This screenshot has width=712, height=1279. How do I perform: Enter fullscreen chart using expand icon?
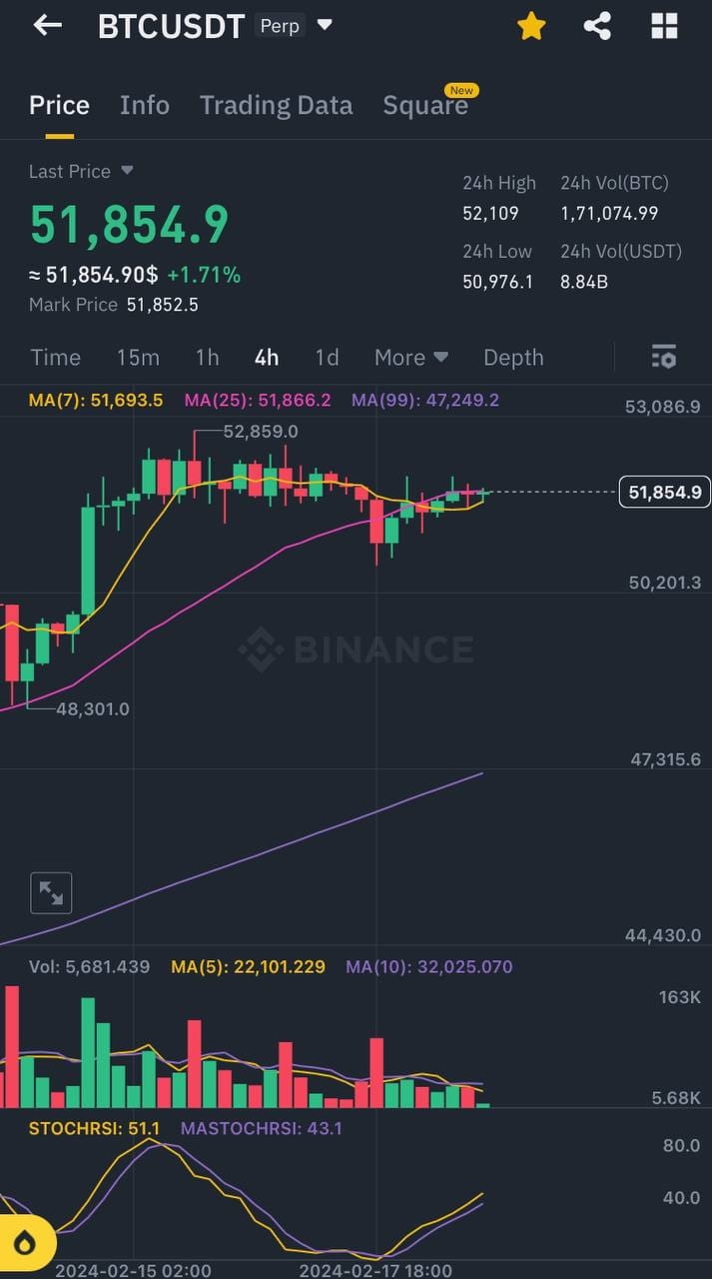pos(50,892)
